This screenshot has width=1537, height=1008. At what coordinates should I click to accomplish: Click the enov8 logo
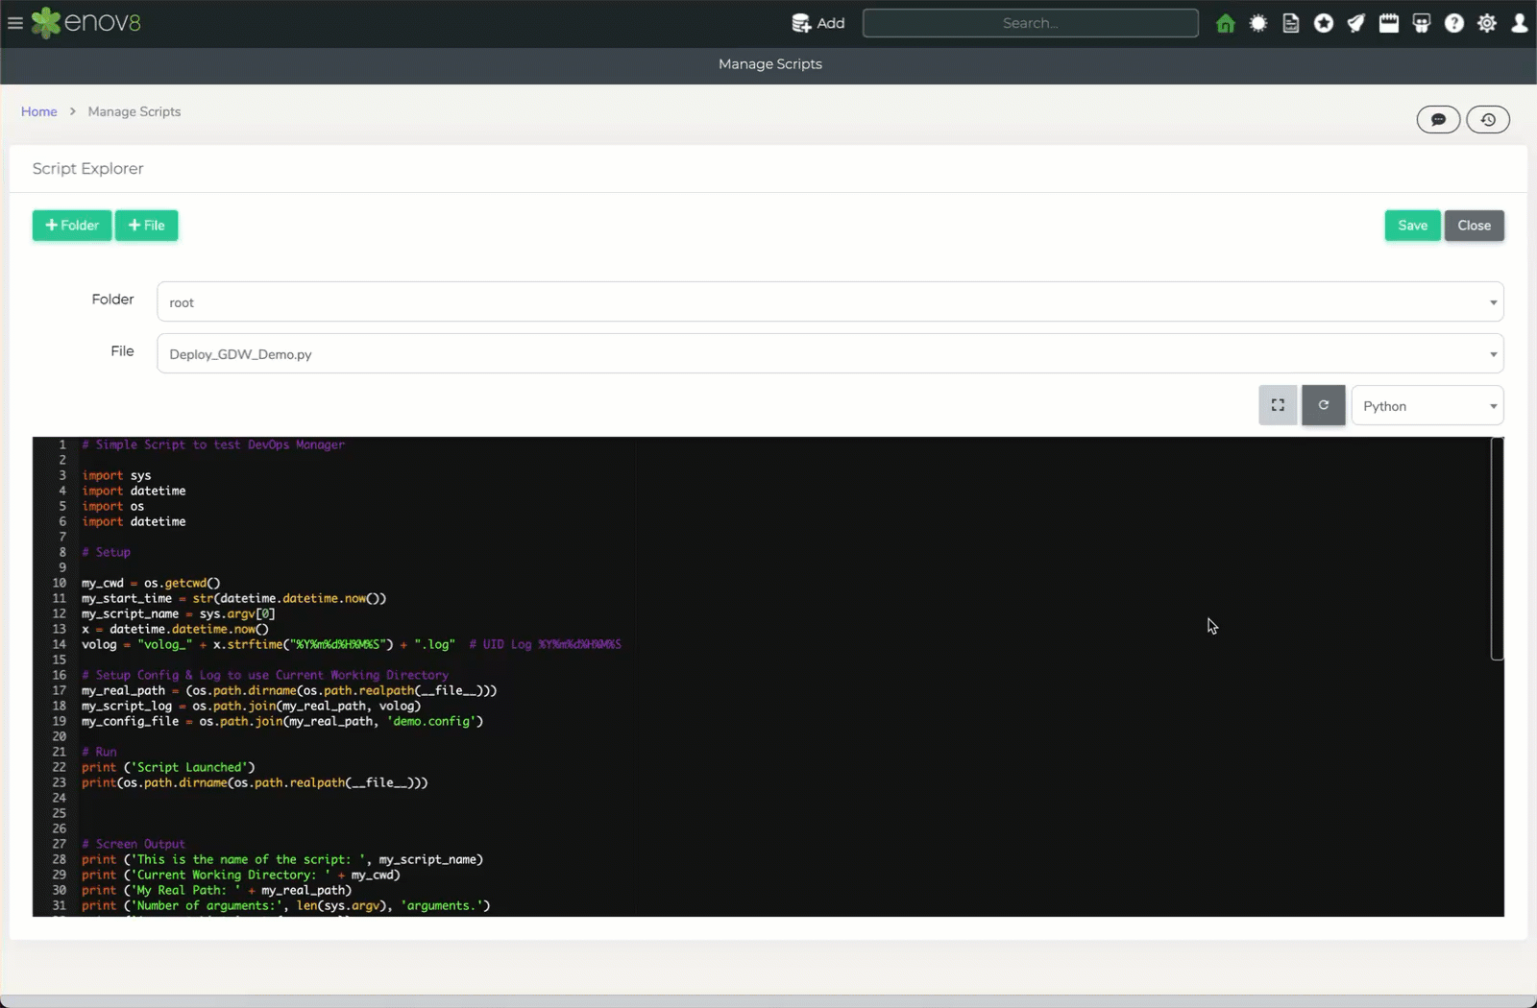point(86,23)
